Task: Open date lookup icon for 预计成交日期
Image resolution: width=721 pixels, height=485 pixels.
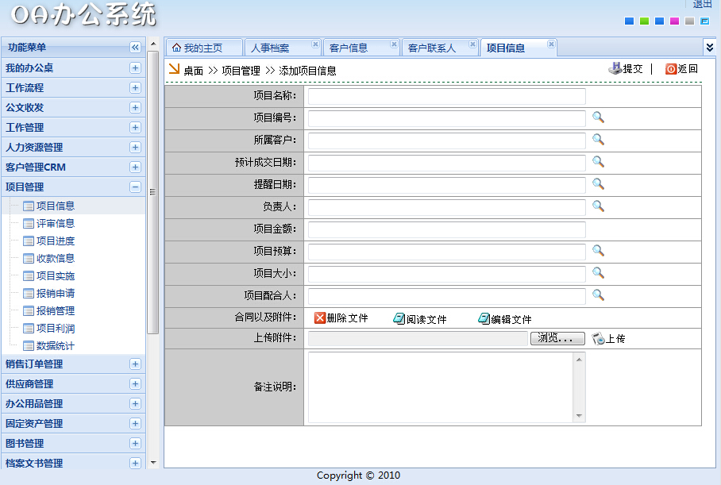Action: pos(598,162)
